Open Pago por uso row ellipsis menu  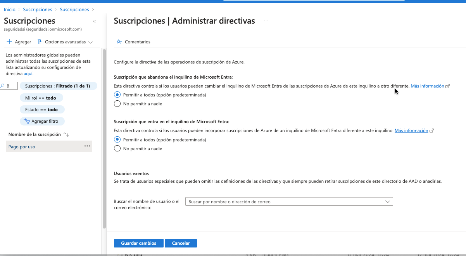[87, 146]
